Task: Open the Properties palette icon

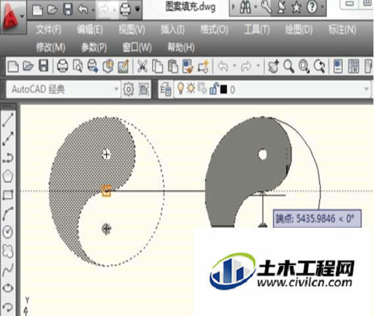Action: (x=338, y=66)
